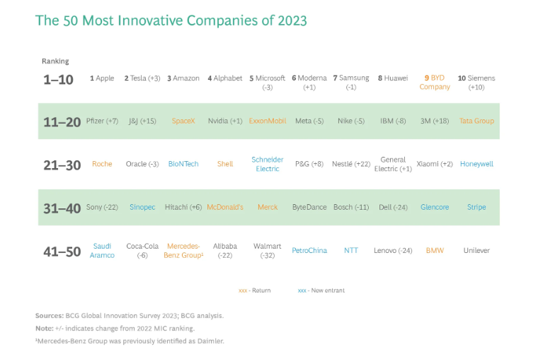Select the 31–40 ranking row label
The image size is (543, 361).
coord(62,208)
